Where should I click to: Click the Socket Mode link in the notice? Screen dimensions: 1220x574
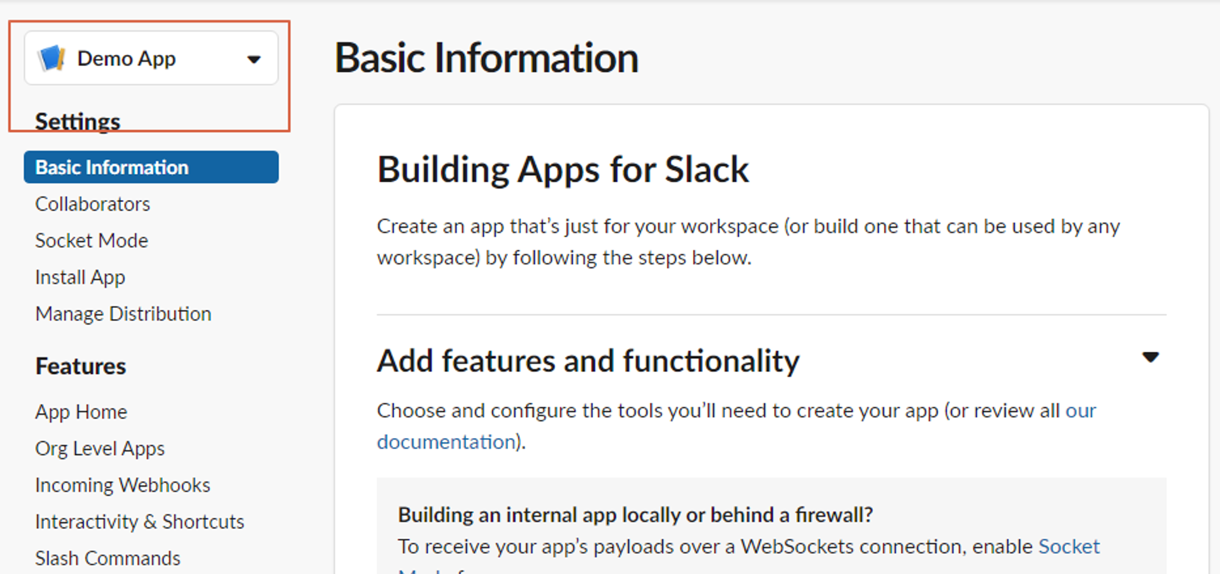click(1069, 546)
